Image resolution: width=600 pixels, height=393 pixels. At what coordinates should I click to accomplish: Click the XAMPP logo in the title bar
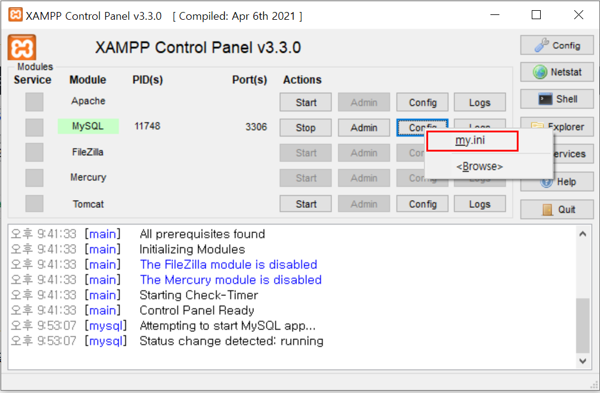click(16, 15)
